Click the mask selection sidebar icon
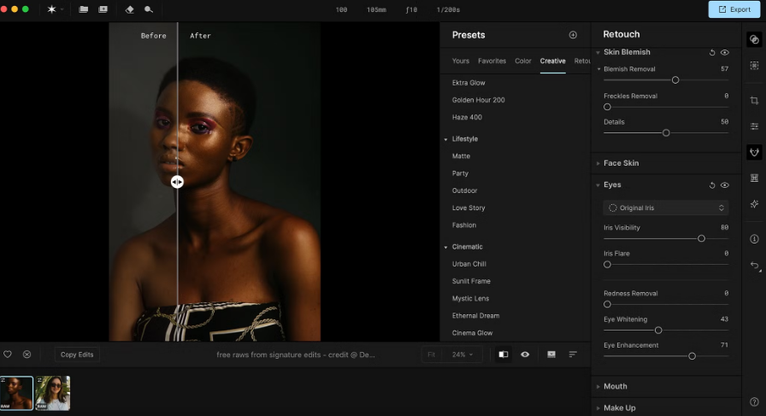 click(x=754, y=65)
